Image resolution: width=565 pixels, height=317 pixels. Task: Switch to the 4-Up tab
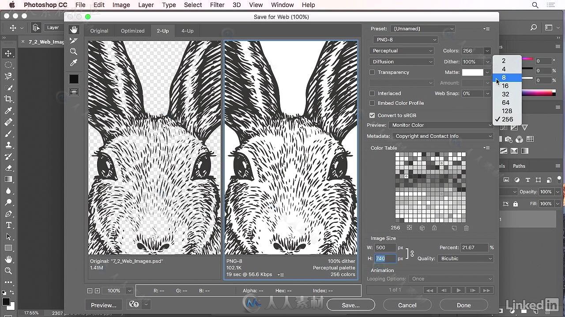[187, 31]
